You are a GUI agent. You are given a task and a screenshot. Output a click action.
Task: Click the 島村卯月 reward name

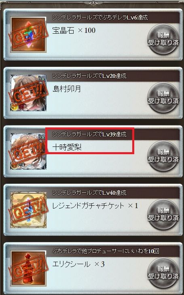pyautogui.click(x=67, y=89)
